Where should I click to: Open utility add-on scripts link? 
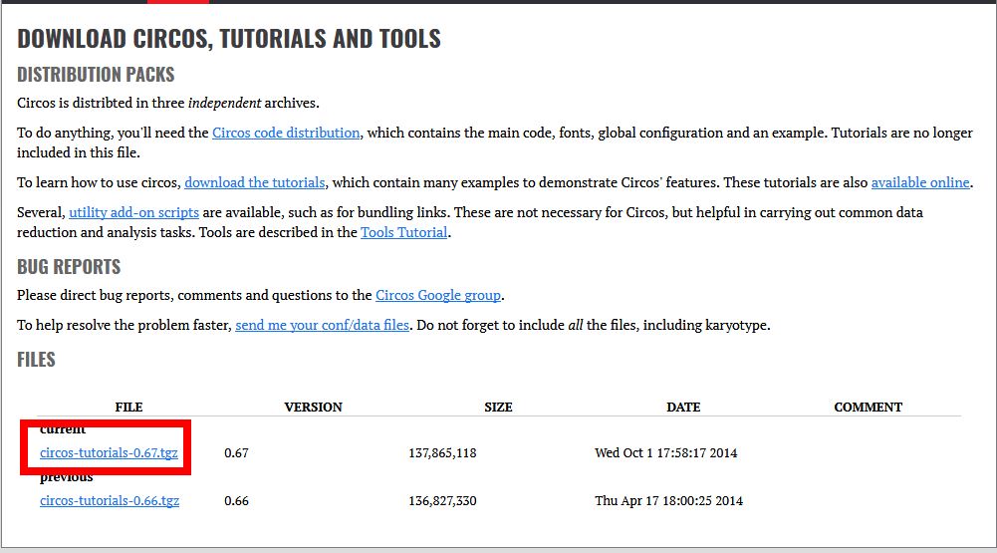tap(133, 212)
